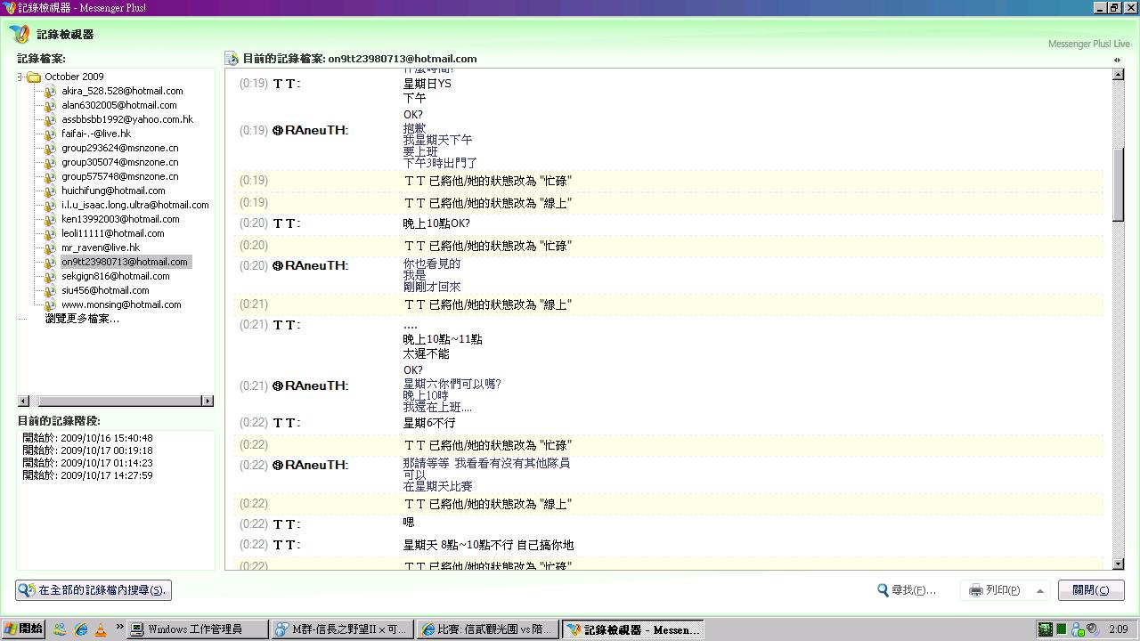Click the log icon beside akira_528.528@hotmail.com
This screenshot has height=641, width=1140.
tap(51, 91)
